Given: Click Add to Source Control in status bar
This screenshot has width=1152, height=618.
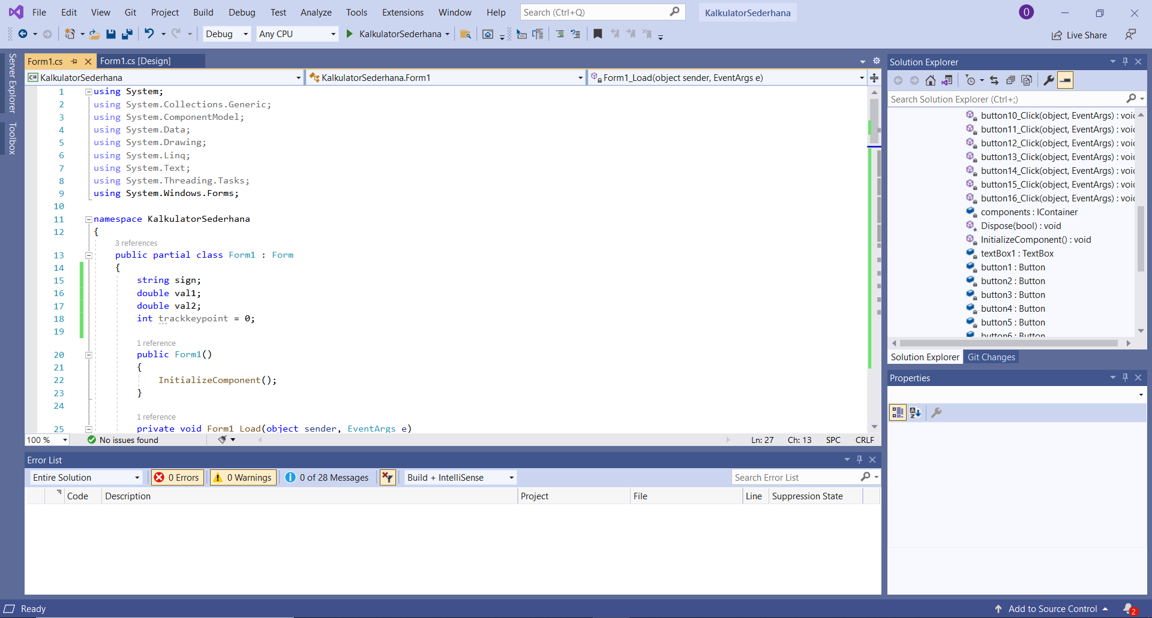Looking at the screenshot, I should (1052, 609).
